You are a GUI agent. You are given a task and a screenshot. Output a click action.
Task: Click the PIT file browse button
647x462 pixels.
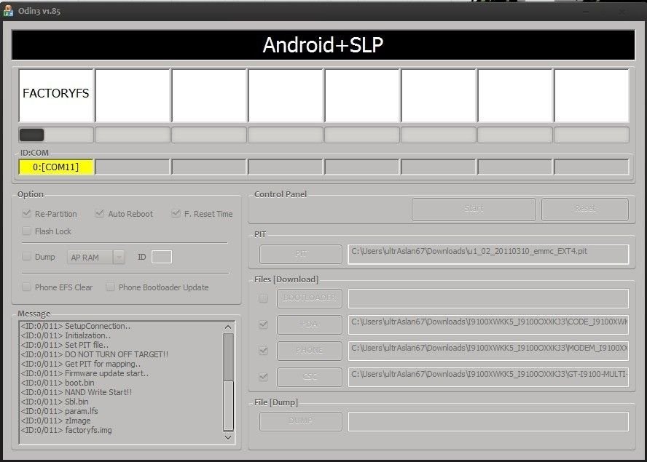[301, 254]
